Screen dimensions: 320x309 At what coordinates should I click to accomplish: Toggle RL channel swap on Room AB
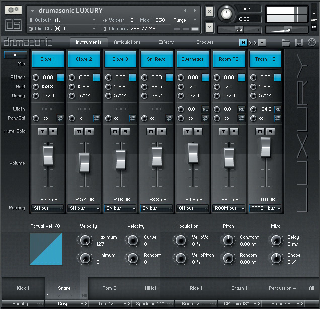click(x=242, y=109)
